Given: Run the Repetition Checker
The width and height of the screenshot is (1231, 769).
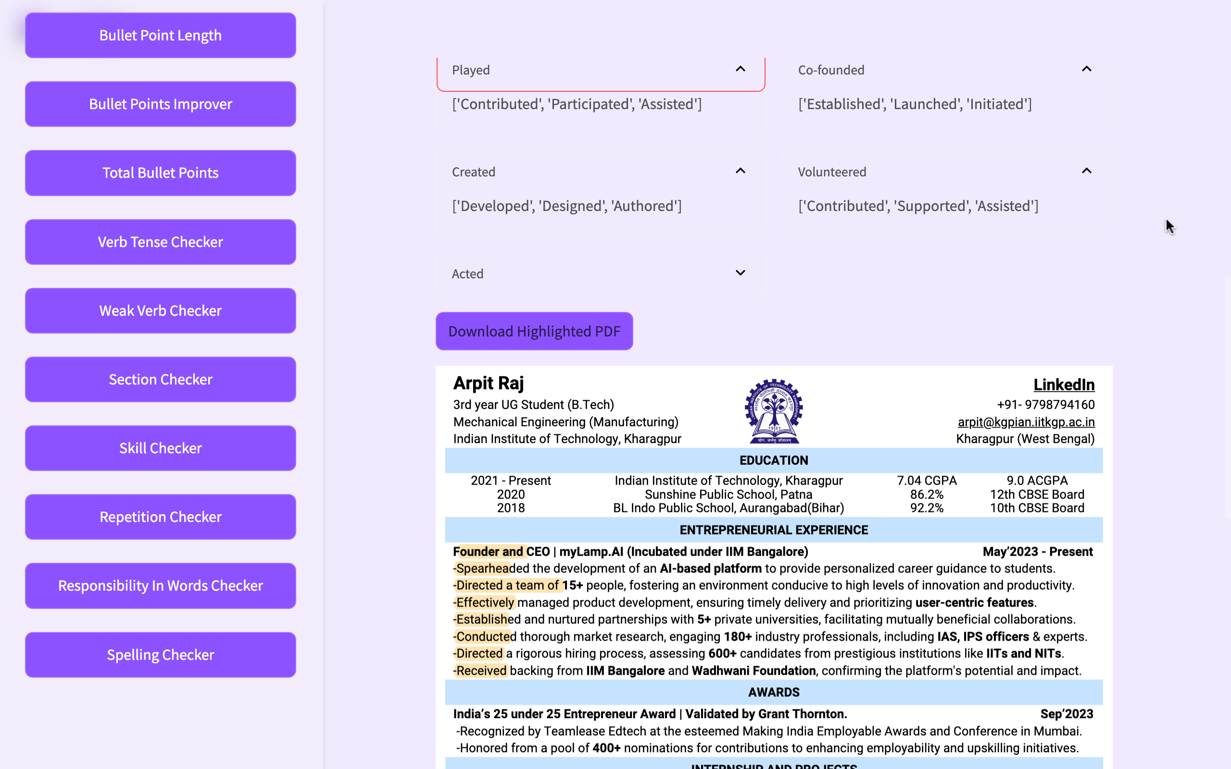Looking at the screenshot, I should click(160, 517).
